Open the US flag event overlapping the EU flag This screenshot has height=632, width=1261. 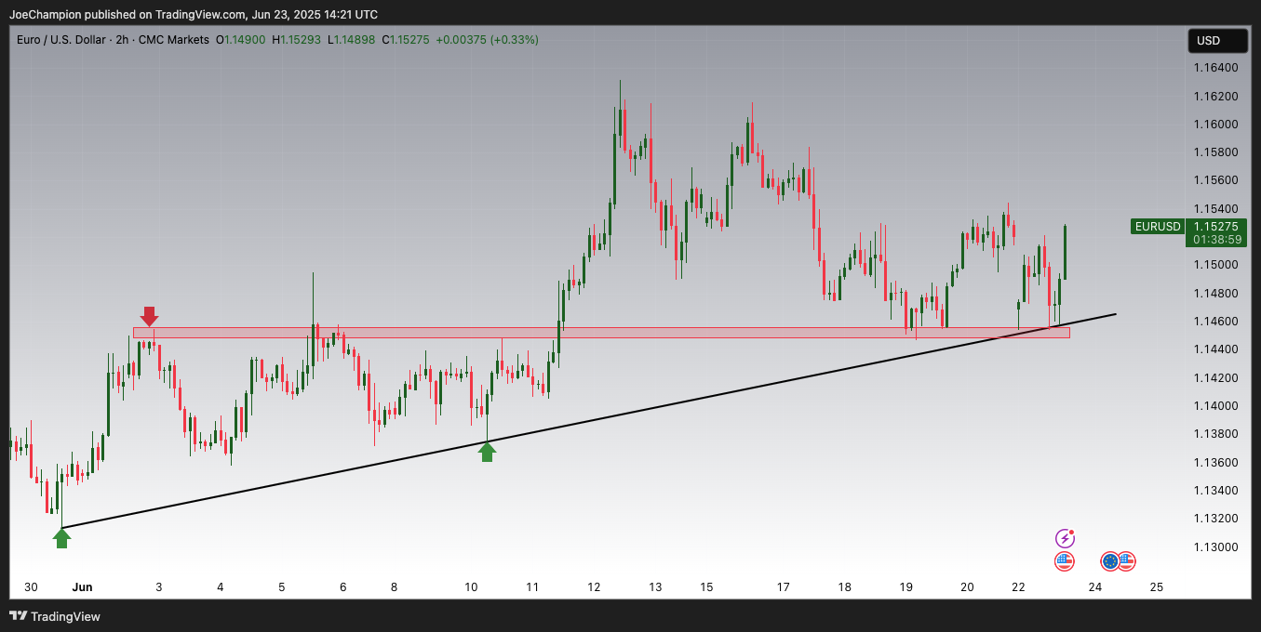[x=1126, y=560]
